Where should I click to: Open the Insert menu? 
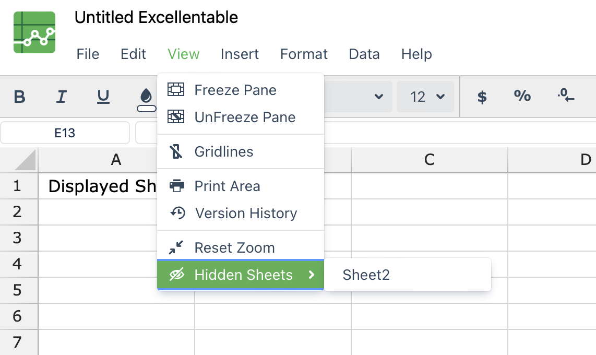pyautogui.click(x=240, y=54)
